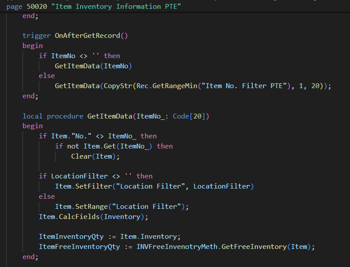The height and width of the screenshot is (267, 350).
Task: Click the GetFreeInventory method call
Action: click(x=254, y=247)
